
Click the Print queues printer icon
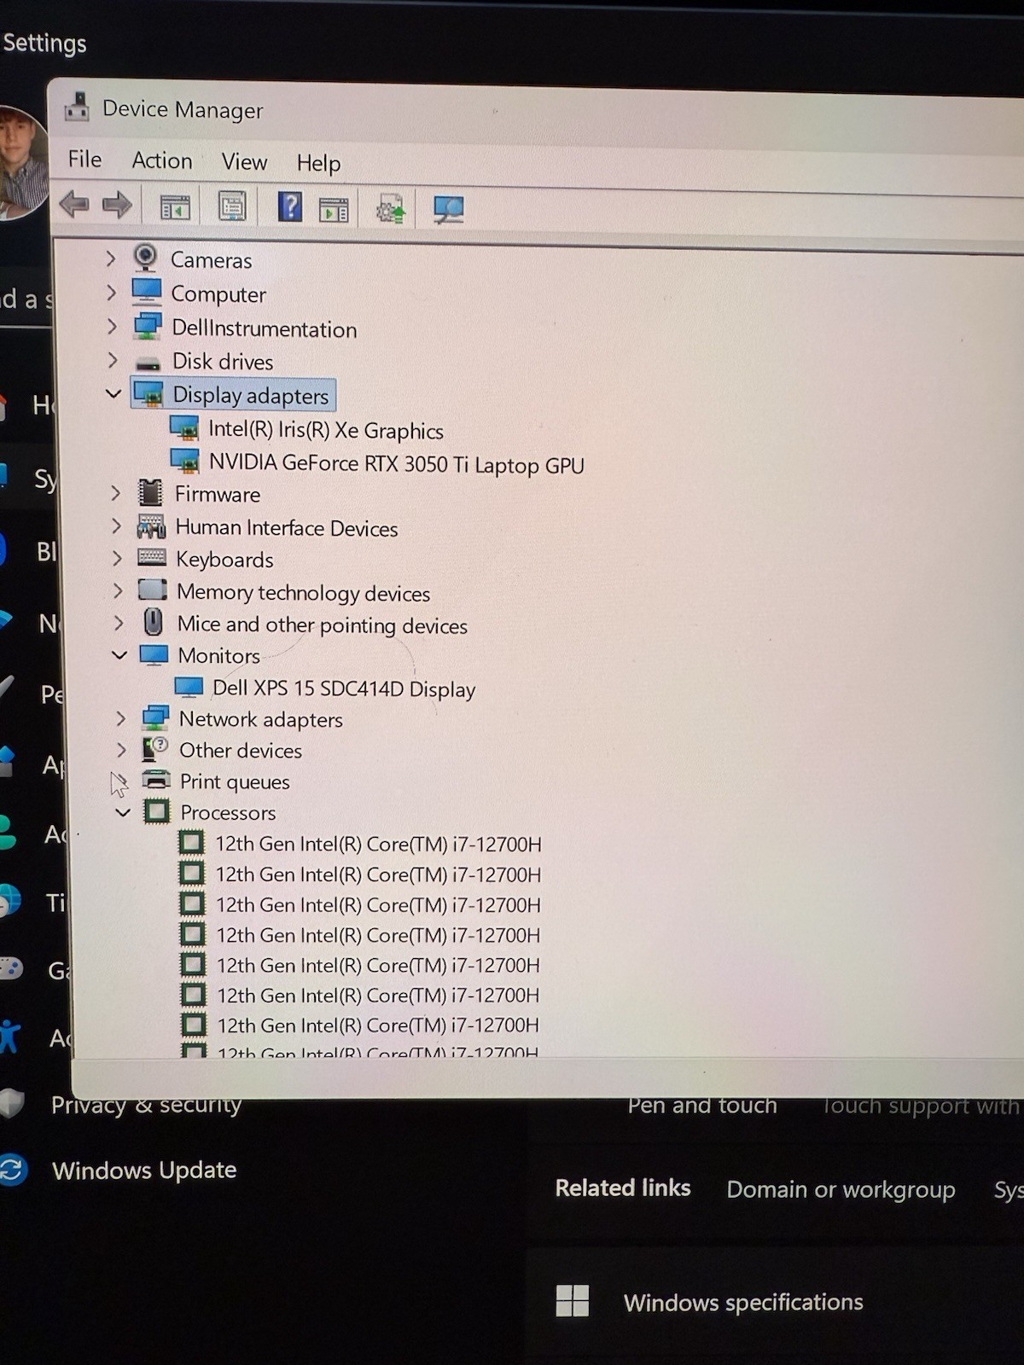coord(156,779)
